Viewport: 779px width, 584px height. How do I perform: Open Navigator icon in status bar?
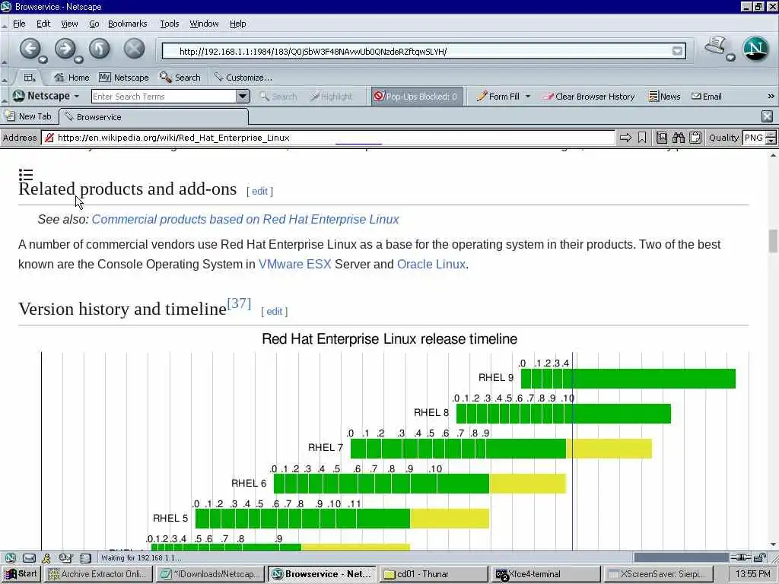pyautogui.click(x=11, y=557)
